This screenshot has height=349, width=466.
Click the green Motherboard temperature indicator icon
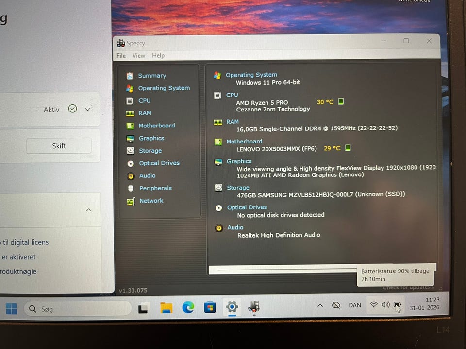tap(348, 147)
